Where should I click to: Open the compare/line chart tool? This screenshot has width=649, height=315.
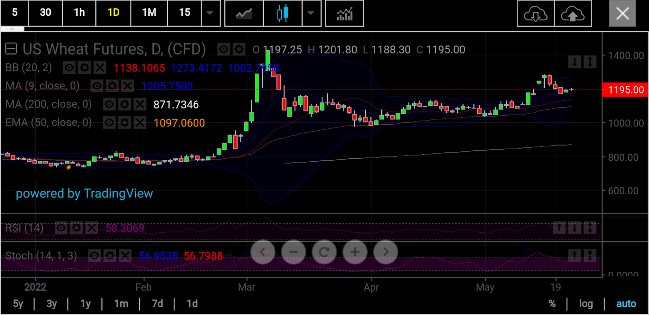coord(244,13)
